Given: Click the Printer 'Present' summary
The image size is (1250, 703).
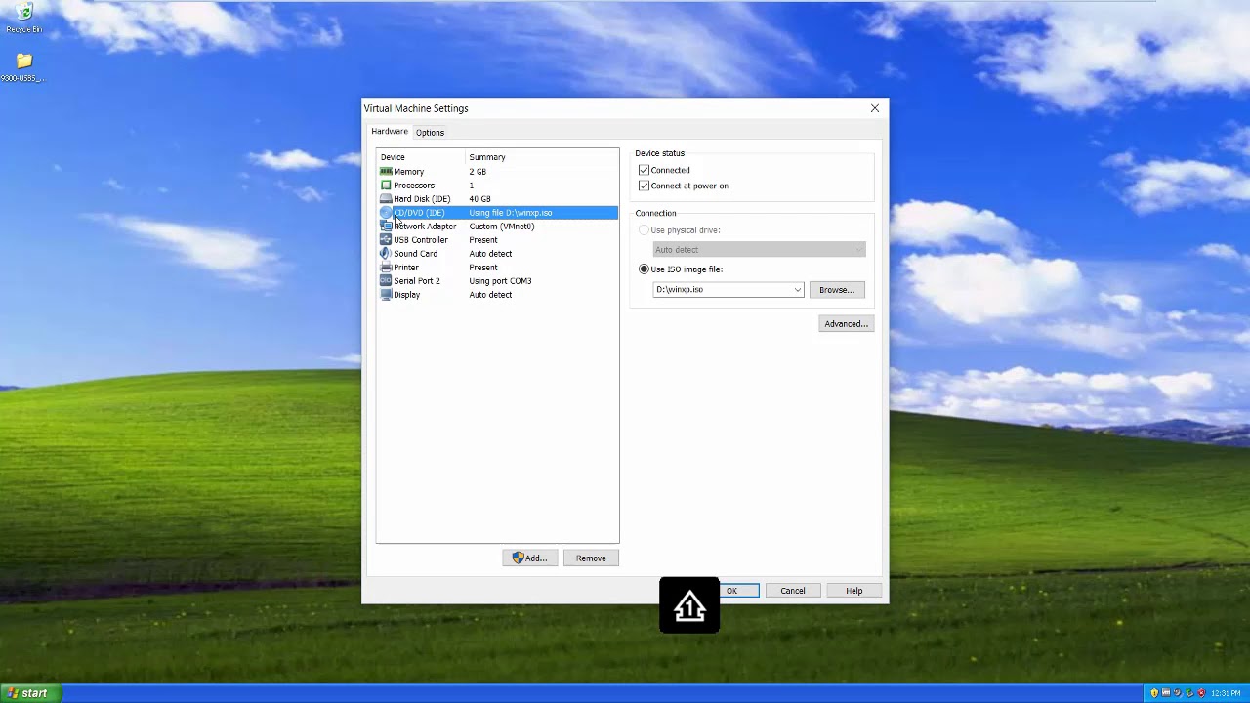Looking at the screenshot, I should coord(483,268).
